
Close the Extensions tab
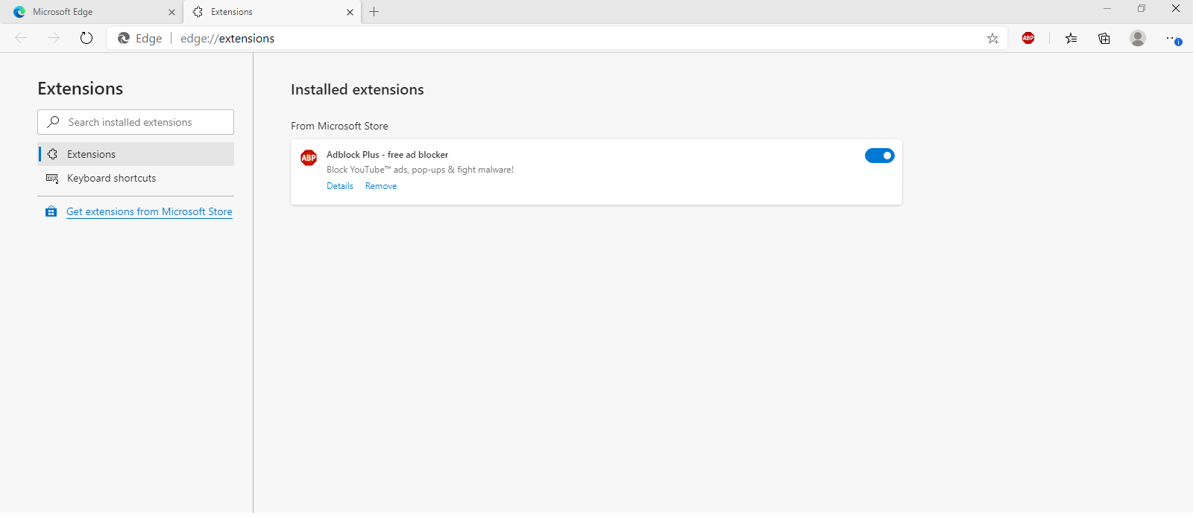pos(350,12)
